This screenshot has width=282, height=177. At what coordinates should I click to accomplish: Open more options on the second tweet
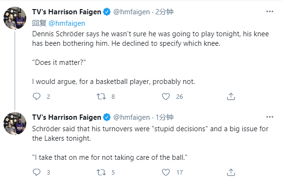[270, 117]
